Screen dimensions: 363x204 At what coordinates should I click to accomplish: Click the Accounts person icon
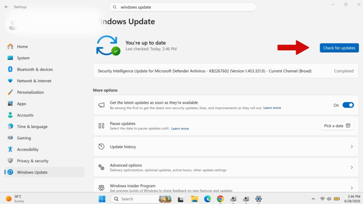coord(10,115)
